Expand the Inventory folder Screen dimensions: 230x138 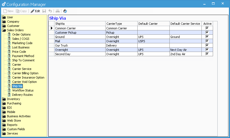point(11,99)
